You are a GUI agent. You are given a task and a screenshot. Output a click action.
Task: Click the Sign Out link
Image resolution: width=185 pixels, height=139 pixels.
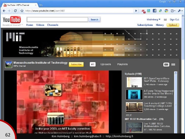click(174, 20)
